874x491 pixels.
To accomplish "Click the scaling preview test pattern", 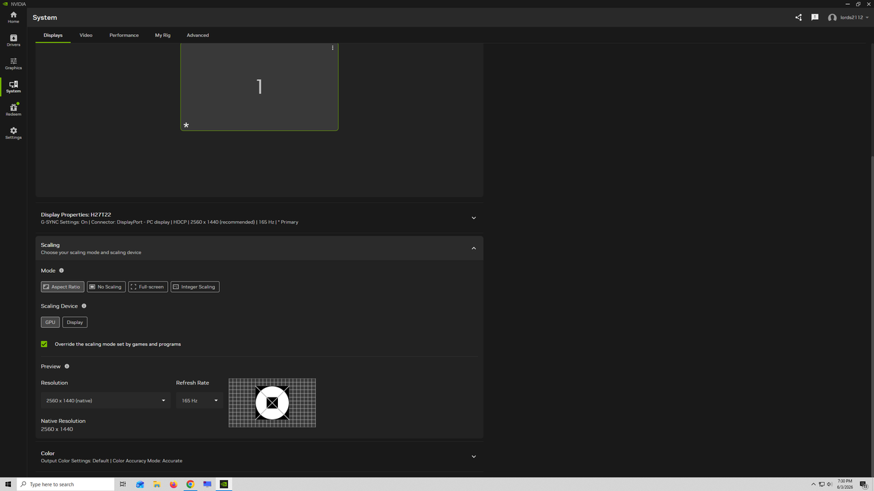I will [272, 403].
